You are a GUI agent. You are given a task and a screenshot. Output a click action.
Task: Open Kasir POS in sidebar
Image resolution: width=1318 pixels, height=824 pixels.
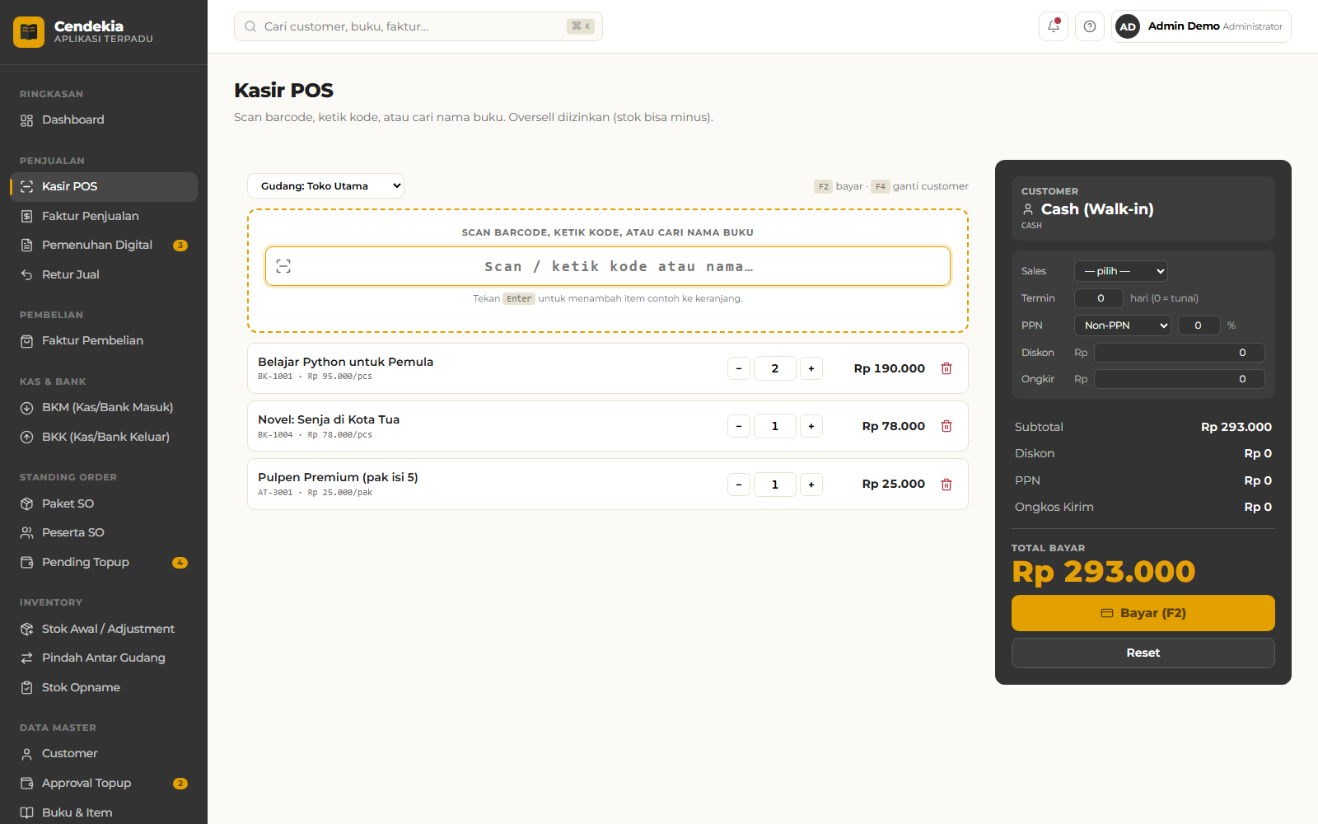(x=104, y=187)
